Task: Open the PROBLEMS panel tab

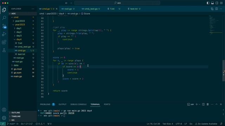Action: 45,104
